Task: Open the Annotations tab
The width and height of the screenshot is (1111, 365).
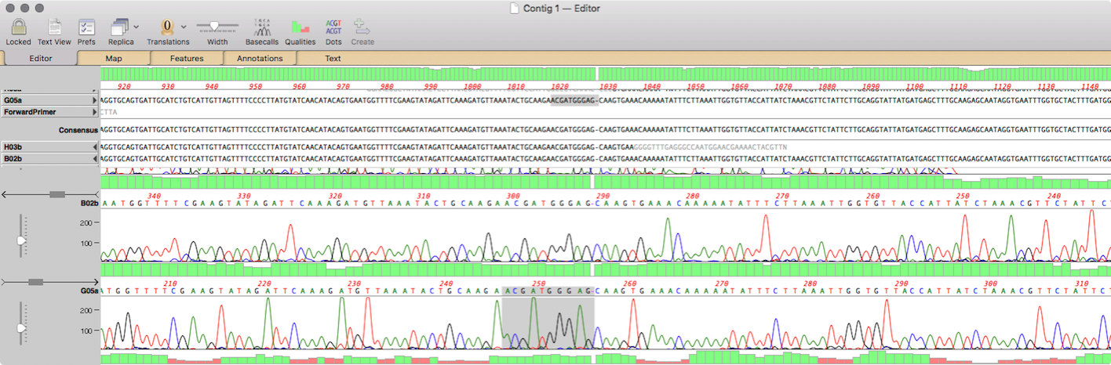Action: pyautogui.click(x=260, y=58)
